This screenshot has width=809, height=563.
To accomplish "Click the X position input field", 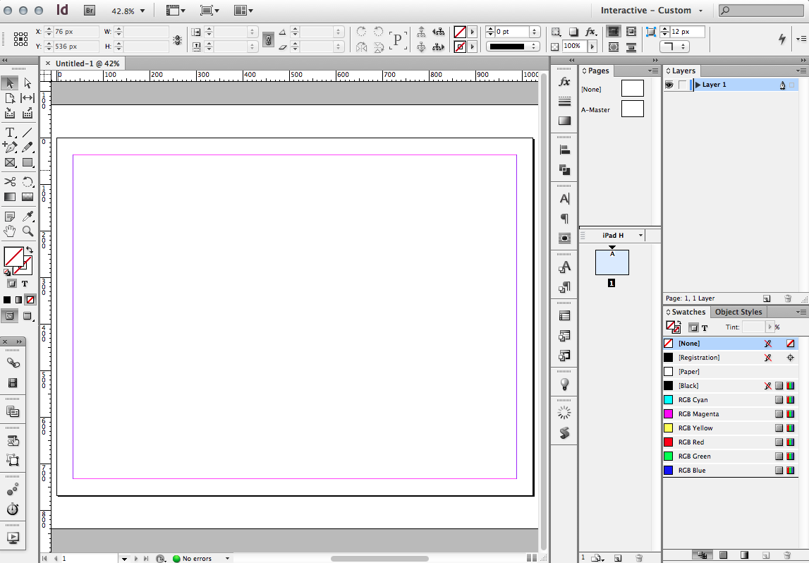I will pyautogui.click(x=76, y=32).
